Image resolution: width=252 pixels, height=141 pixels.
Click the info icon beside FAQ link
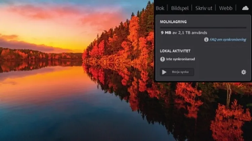tap(206, 40)
